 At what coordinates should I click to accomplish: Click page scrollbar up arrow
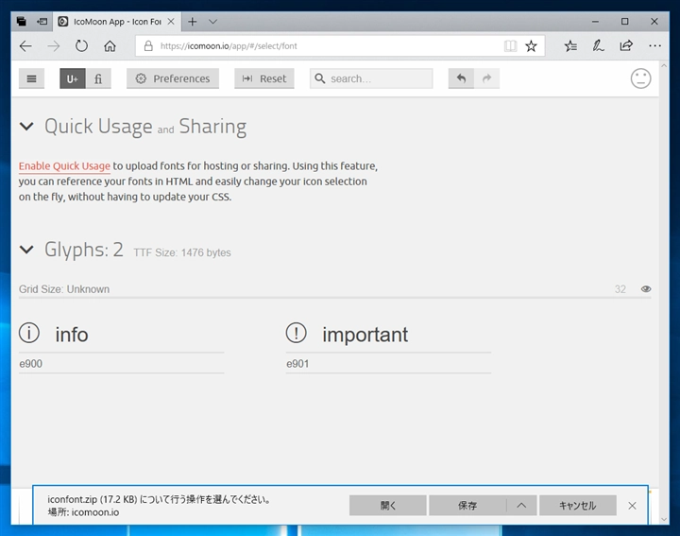tap(664, 65)
